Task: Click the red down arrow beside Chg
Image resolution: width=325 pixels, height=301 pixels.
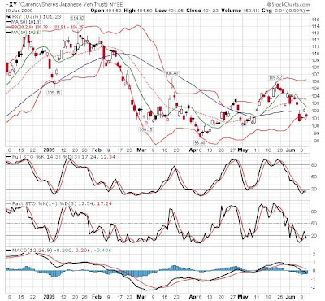Action: [308, 11]
